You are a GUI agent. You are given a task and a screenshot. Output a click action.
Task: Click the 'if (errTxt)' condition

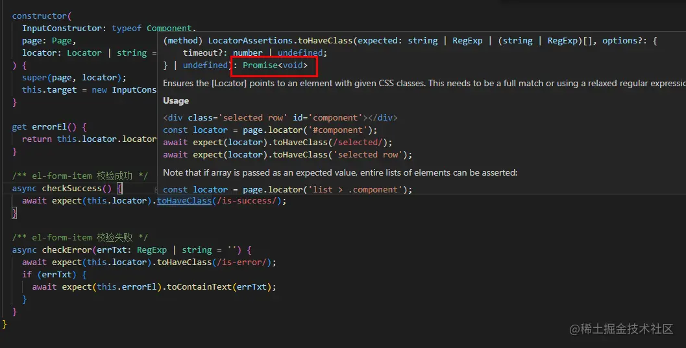(x=49, y=275)
